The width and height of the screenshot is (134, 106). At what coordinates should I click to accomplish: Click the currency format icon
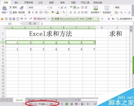pyautogui.click(x=116, y=13)
